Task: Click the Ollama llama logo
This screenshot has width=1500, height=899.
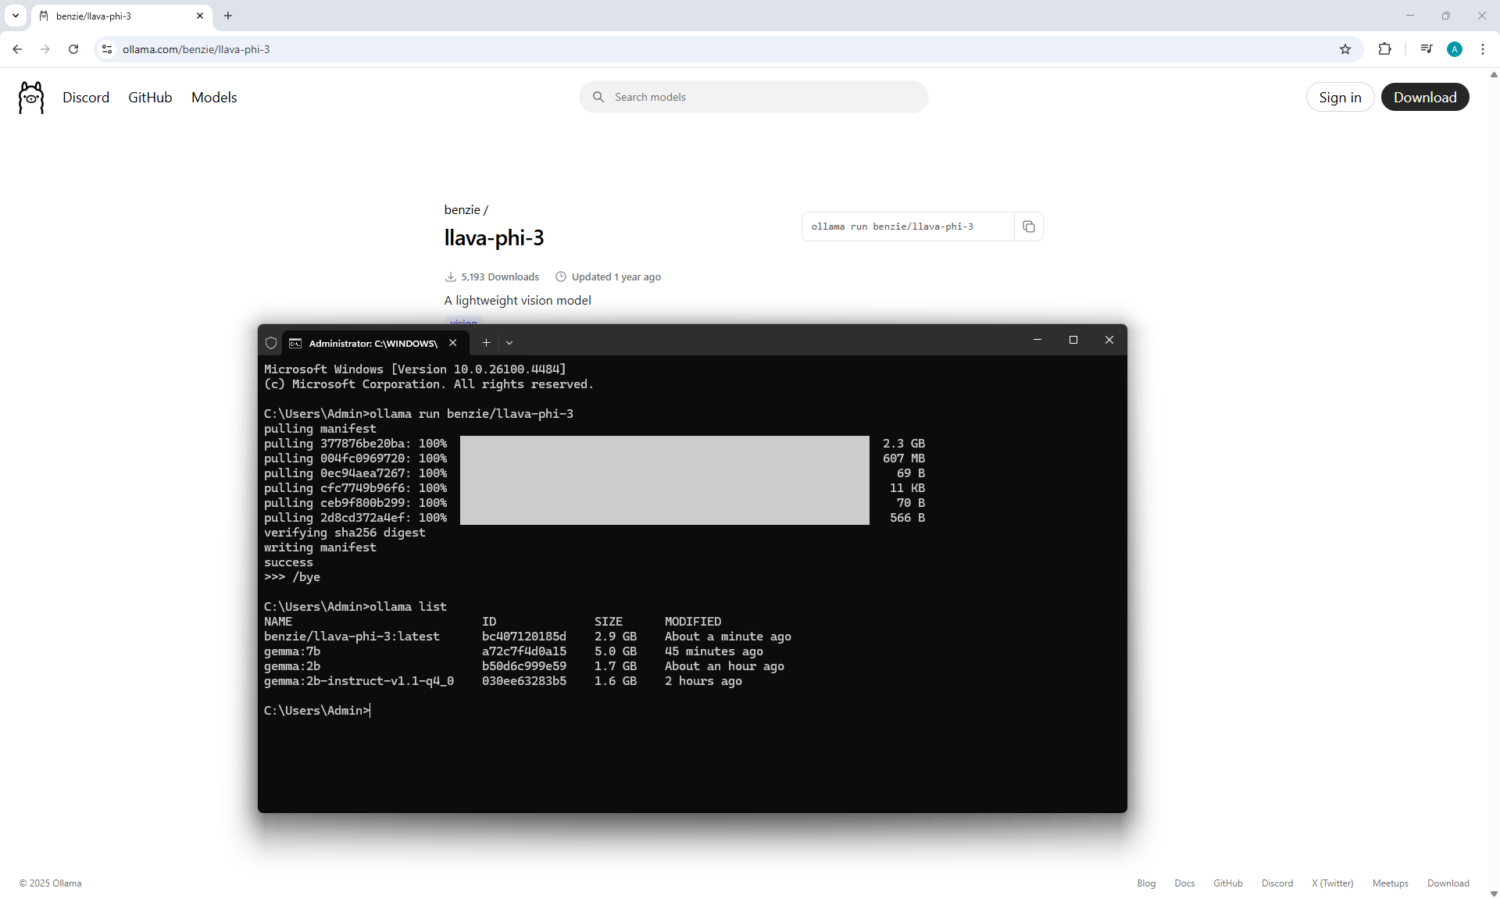Action: [x=31, y=98]
